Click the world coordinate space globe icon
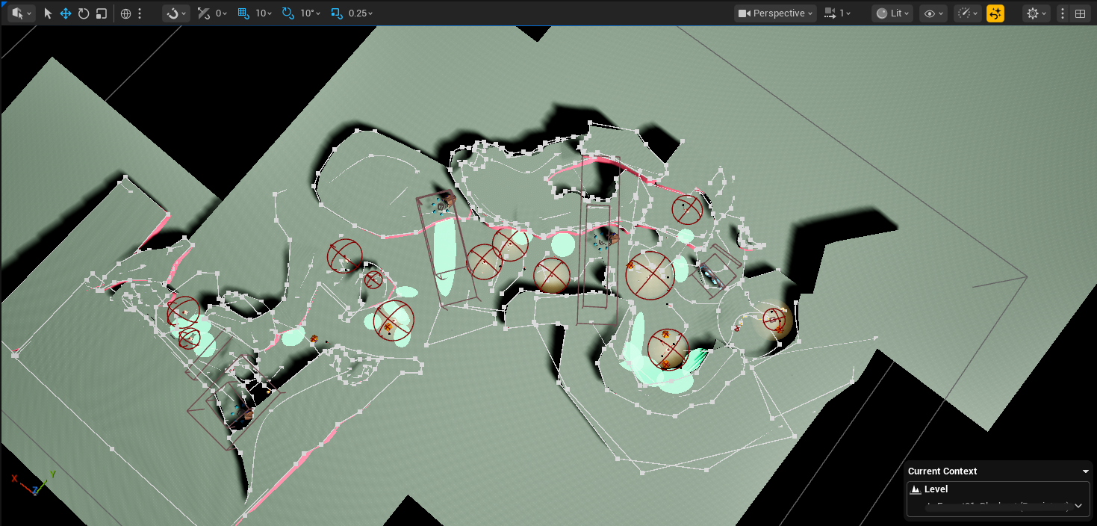Screen dimensions: 1097x526 (125, 13)
